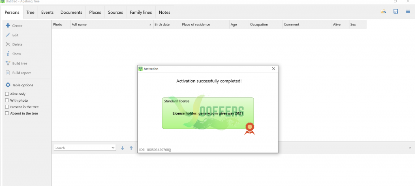This screenshot has height=186, width=415.
Task: Sort by Full name column header
Action: 111,25
